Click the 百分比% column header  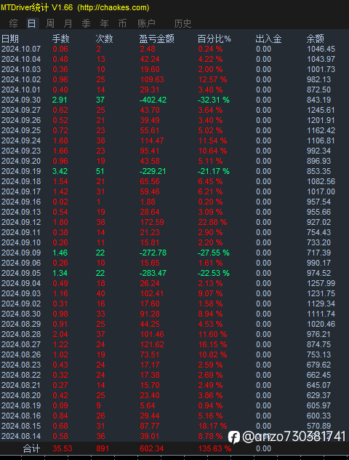(x=214, y=39)
